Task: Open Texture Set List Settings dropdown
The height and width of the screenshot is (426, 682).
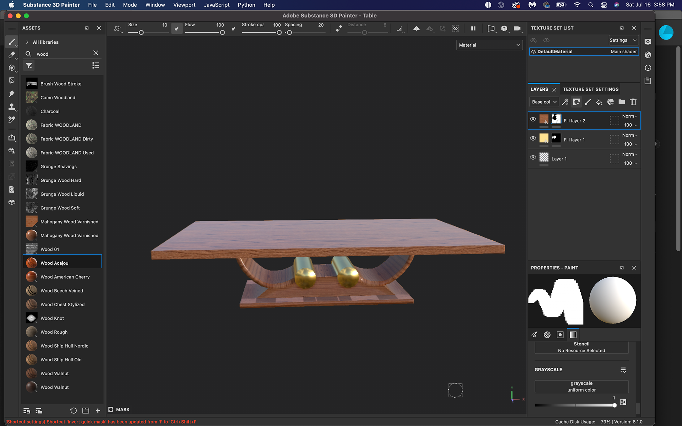Action: pos(623,40)
